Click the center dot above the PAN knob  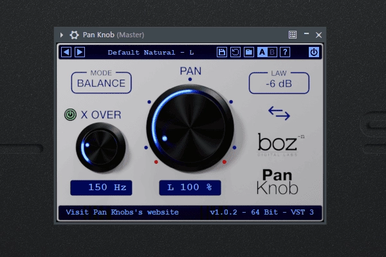point(190,79)
